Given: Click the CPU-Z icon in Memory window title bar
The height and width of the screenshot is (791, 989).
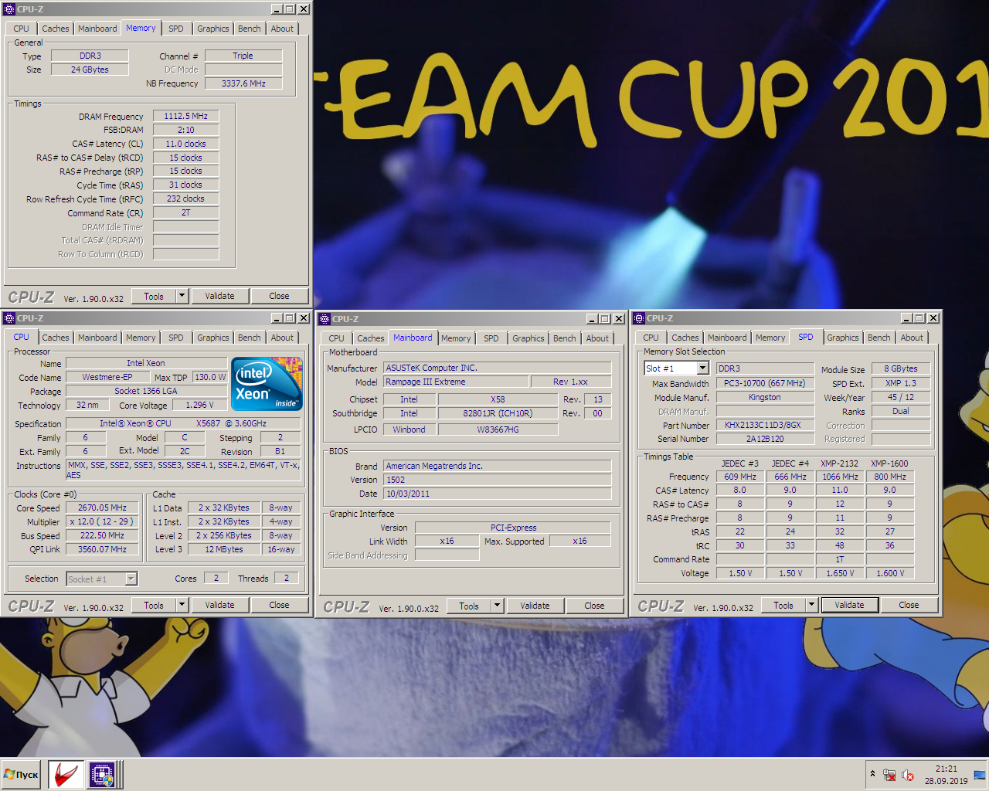Looking at the screenshot, I should tap(9, 9).
